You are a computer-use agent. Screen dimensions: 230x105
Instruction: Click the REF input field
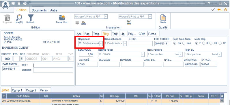[x=53, y=65]
